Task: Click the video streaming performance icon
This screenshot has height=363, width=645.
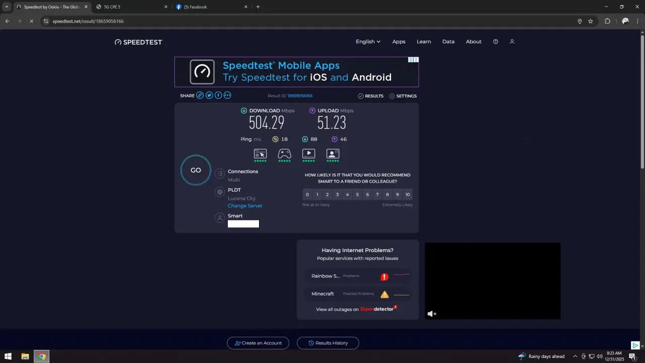Action: 308,154
